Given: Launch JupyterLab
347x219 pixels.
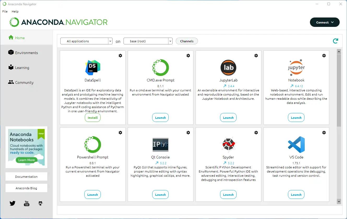Looking at the screenshot, I should click(x=228, y=118).
